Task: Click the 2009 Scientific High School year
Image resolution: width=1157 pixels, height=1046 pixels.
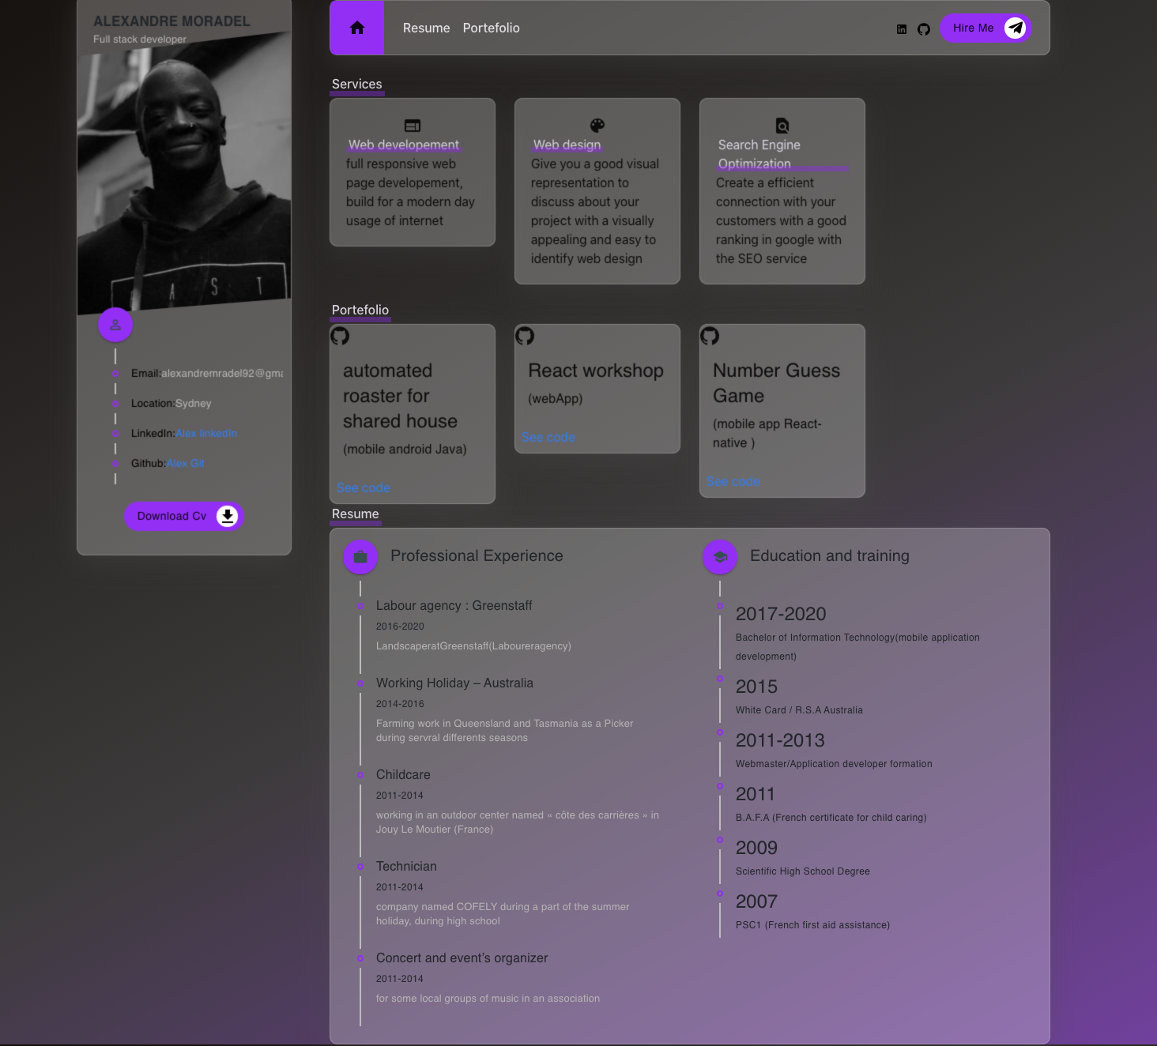Action: [756, 848]
